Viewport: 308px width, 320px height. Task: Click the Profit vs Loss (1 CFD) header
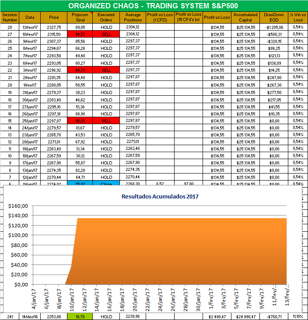pos(160,17)
